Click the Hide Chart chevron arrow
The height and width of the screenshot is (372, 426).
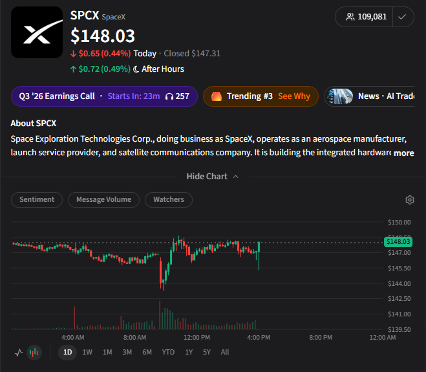(236, 177)
